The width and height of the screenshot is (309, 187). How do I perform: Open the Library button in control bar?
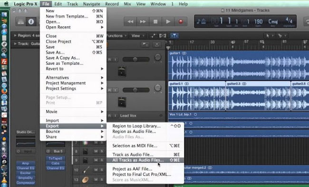tap(21, 22)
